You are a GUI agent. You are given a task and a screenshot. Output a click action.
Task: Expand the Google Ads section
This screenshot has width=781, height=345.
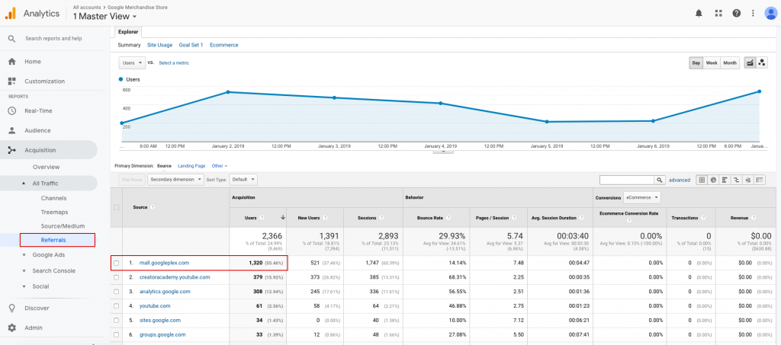pos(24,255)
